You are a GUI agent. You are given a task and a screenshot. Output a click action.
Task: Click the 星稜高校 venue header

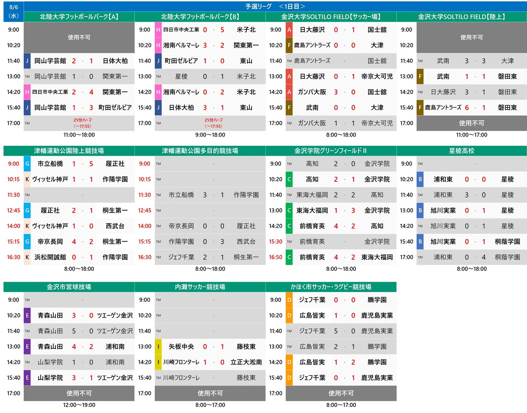(462, 151)
